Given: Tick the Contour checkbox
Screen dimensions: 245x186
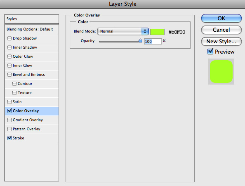Looking at the screenshot, I should pyautogui.click(x=14, y=84).
